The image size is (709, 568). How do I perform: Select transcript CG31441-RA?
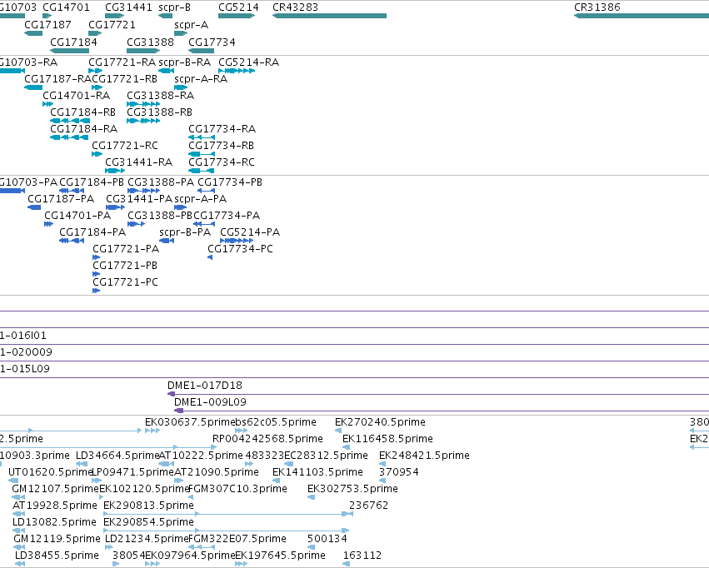click(139, 162)
